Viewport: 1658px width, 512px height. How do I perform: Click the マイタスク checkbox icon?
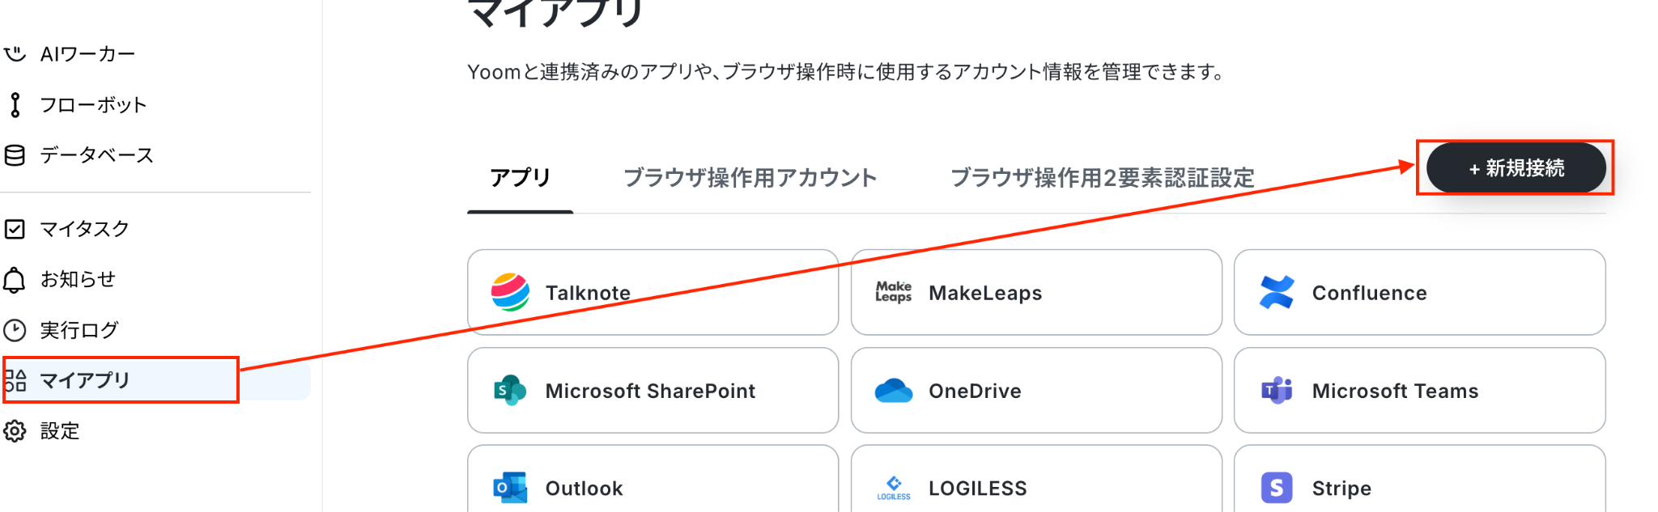(15, 229)
